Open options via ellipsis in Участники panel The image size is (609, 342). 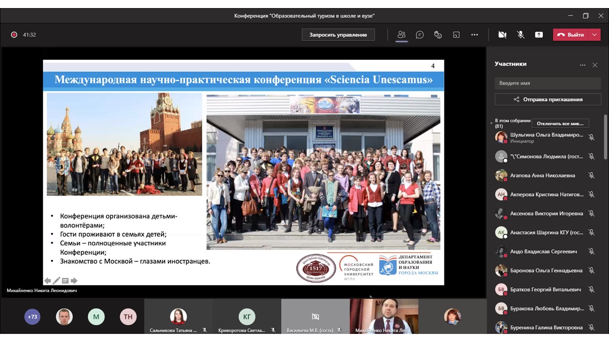point(582,65)
